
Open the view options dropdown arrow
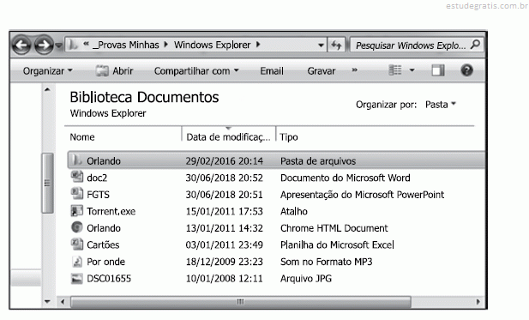click(x=412, y=70)
